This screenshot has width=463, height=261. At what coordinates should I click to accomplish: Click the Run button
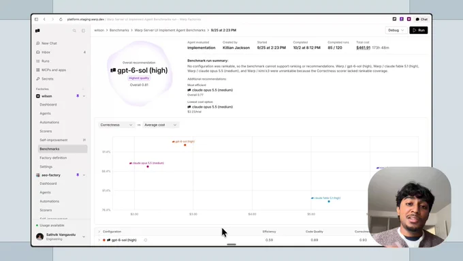point(419,30)
